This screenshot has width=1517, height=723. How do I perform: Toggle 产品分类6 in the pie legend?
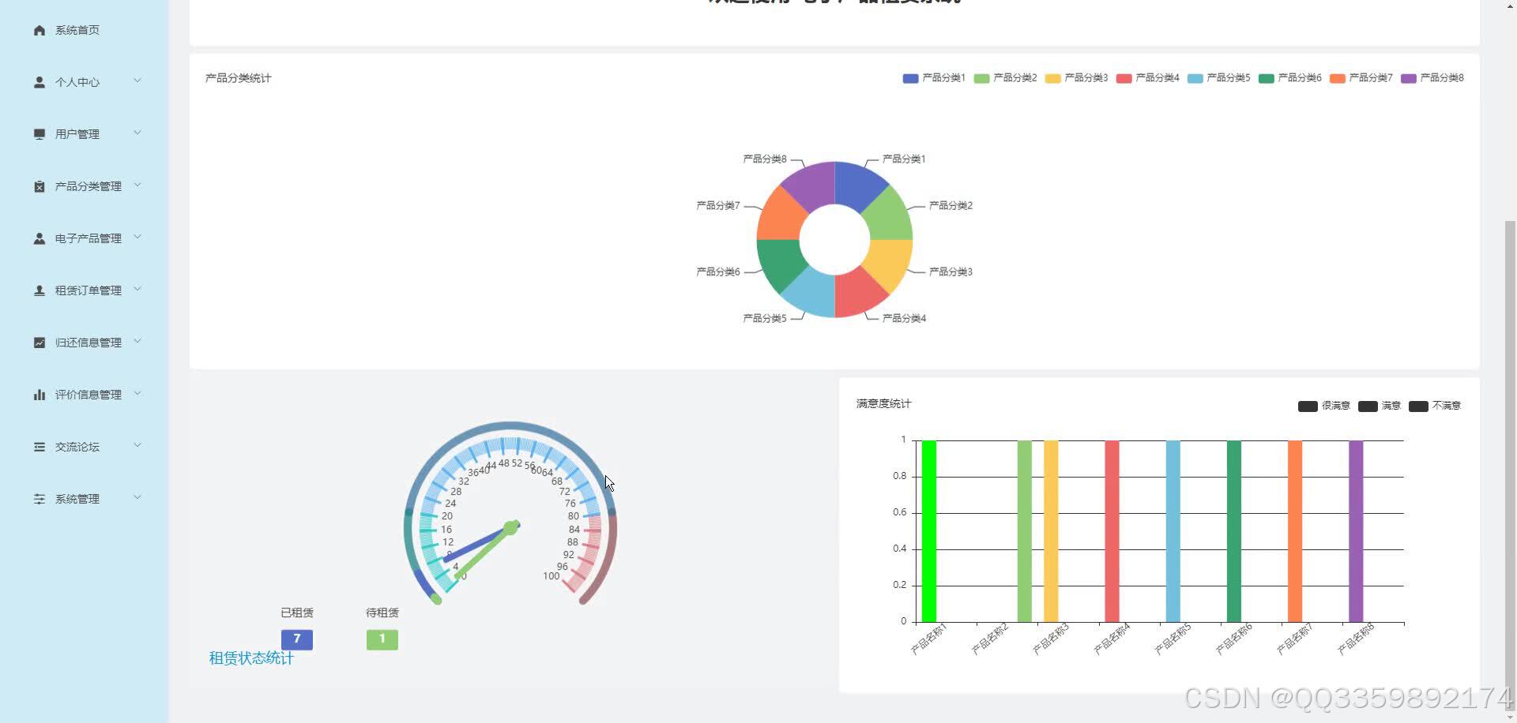pos(1289,78)
